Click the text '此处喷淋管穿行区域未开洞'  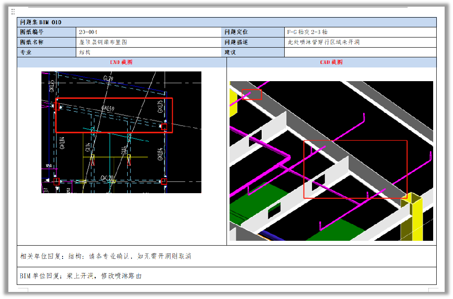[323, 42]
